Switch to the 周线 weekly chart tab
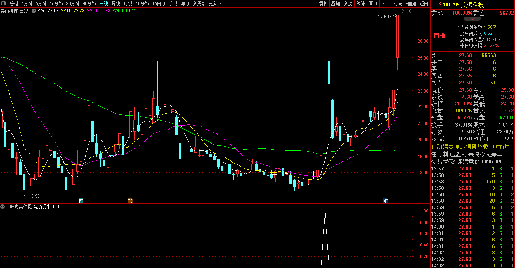Image resolution: width=515 pixels, height=268 pixels. 115,4
